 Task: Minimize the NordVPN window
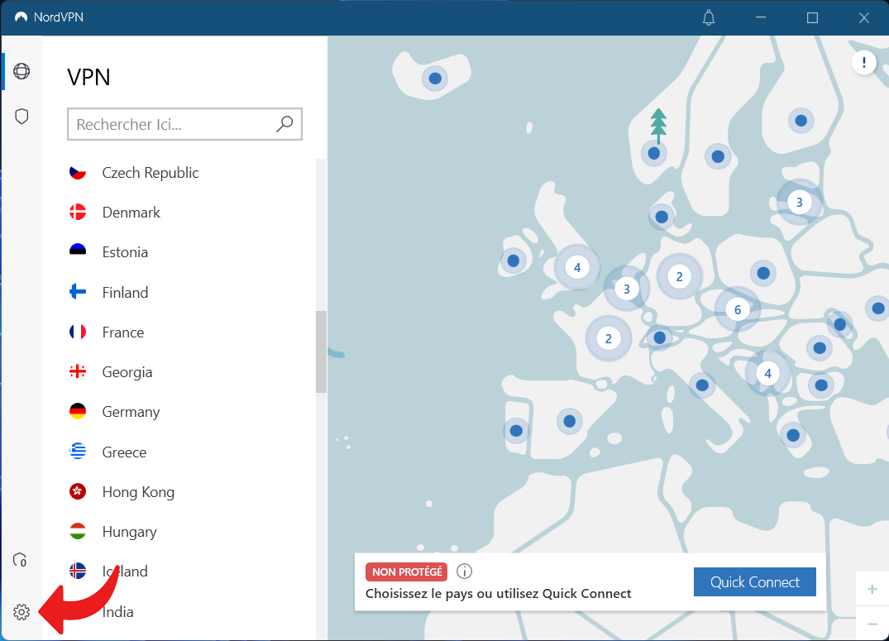(761, 17)
